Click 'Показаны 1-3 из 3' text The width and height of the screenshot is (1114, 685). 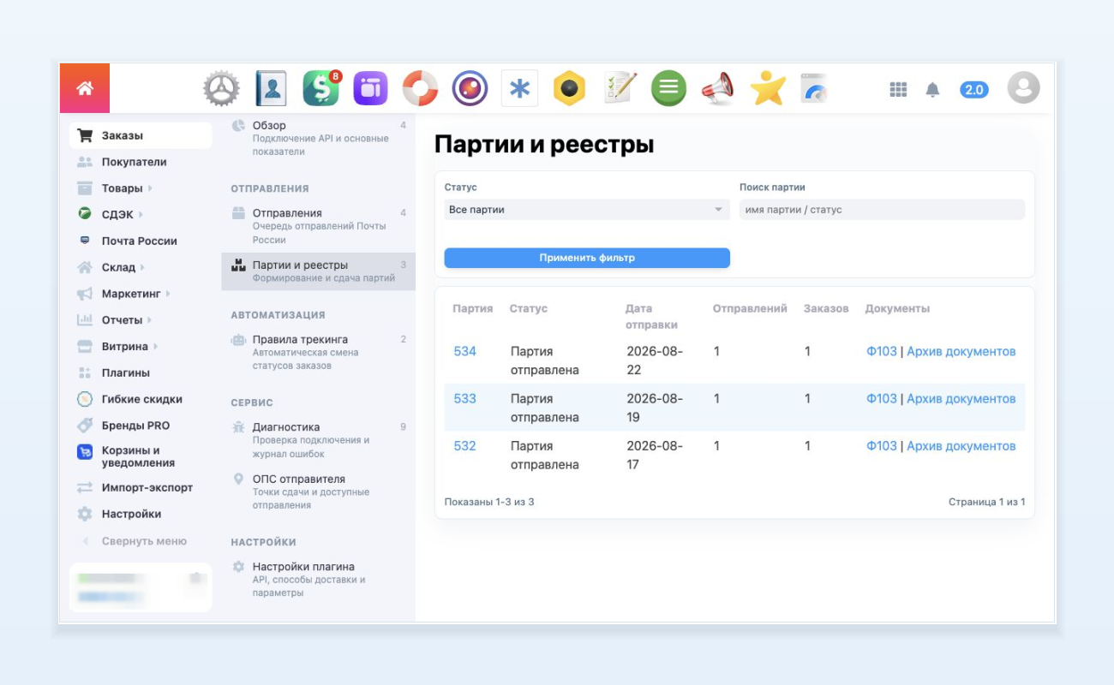point(489,502)
